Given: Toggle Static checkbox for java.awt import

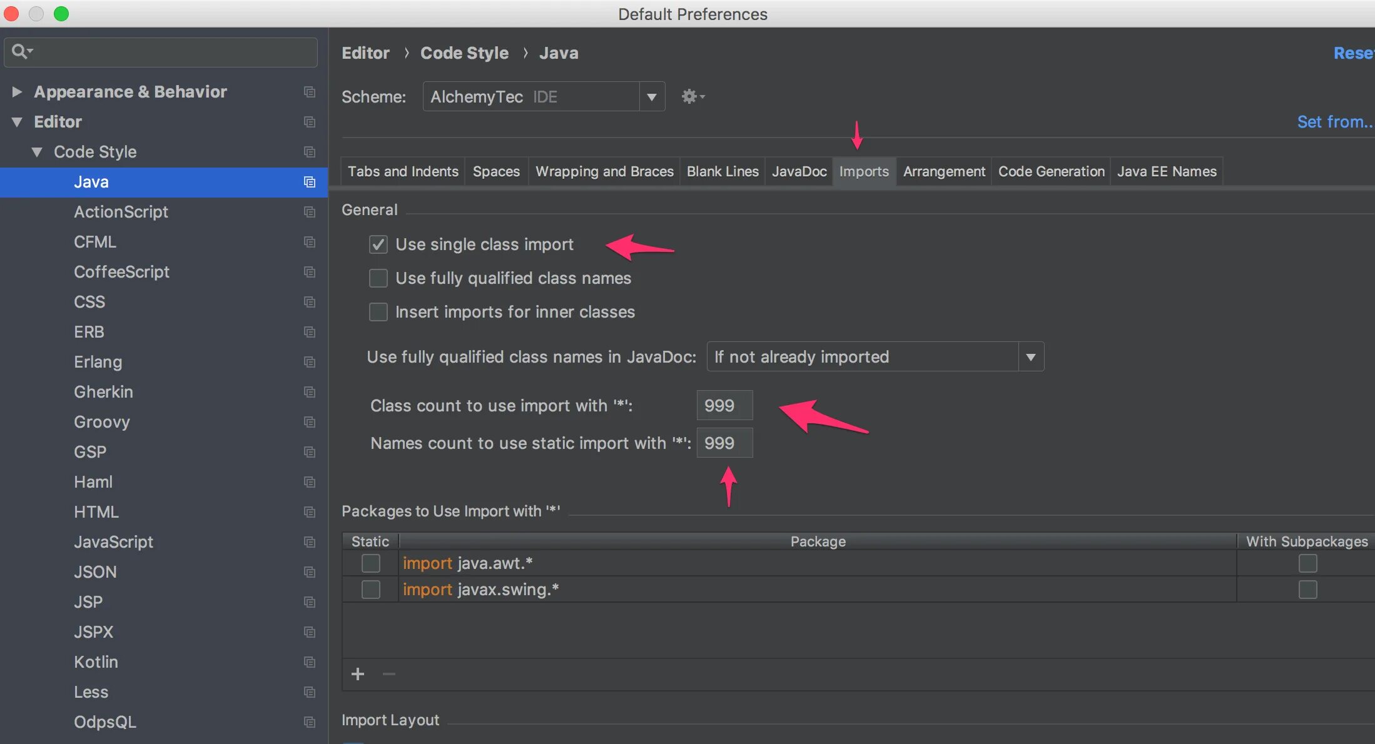Looking at the screenshot, I should (x=371, y=563).
